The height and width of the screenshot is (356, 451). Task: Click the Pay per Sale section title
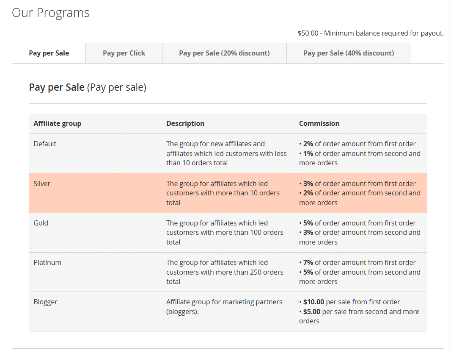point(56,87)
